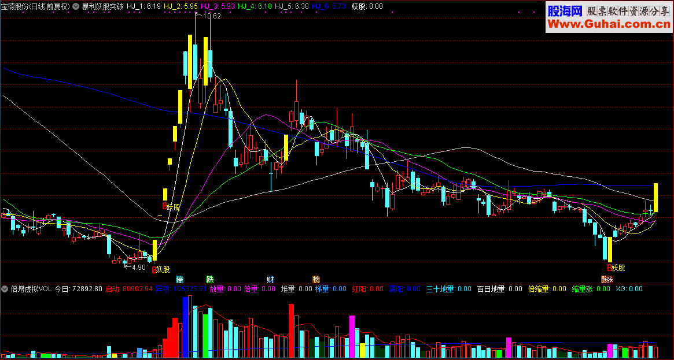Click the 停 event marker icon
The image size is (674, 360).
pyautogui.click(x=180, y=279)
